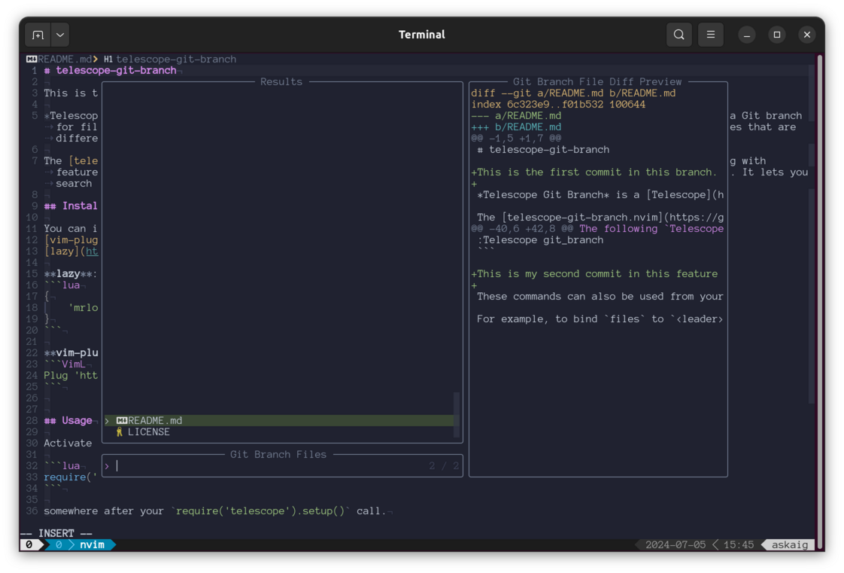Click 'Activate' text on line 30

[x=68, y=443]
